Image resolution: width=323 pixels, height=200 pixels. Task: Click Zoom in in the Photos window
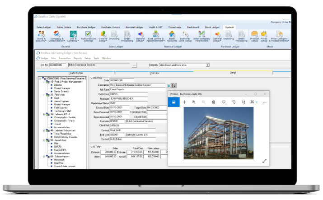[194, 102]
